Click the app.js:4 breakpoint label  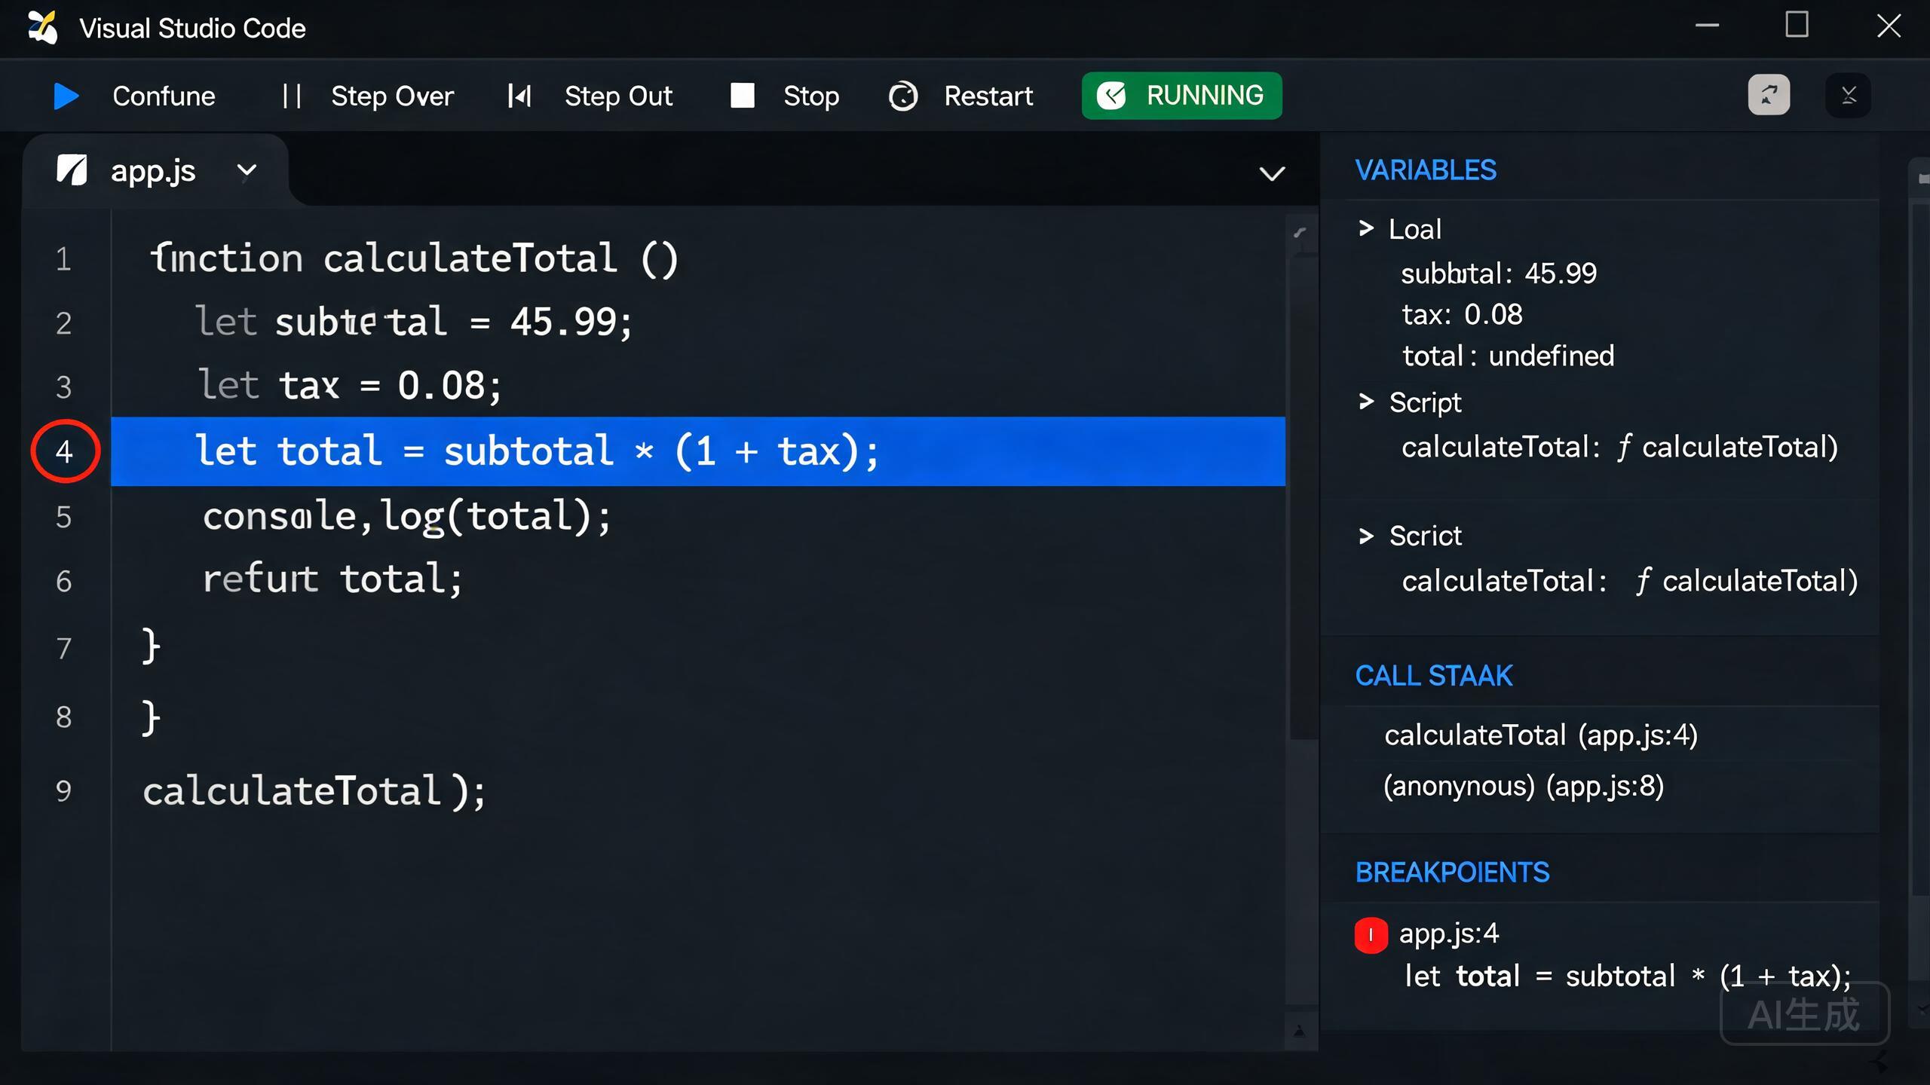pos(1449,934)
